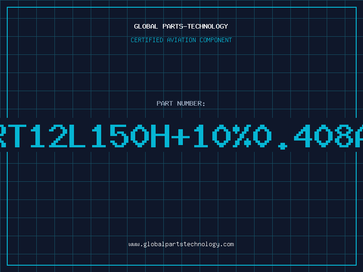The width and height of the screenshot is (363, 272).
Task: Click the GLOBAL PARTS-TECHNOLOGY heading
Action: [181, 26]
